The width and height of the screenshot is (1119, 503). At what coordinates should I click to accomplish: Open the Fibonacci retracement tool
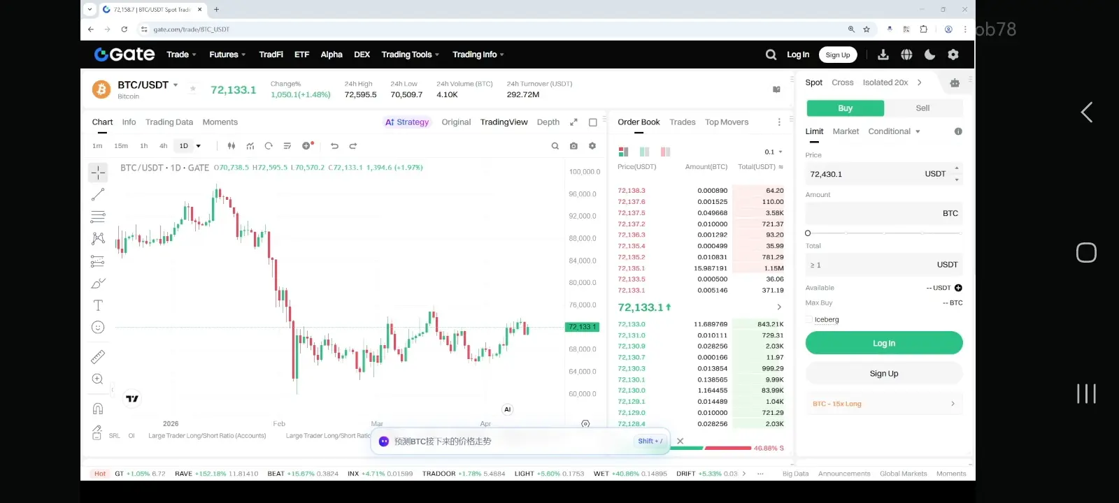[98, 217]
